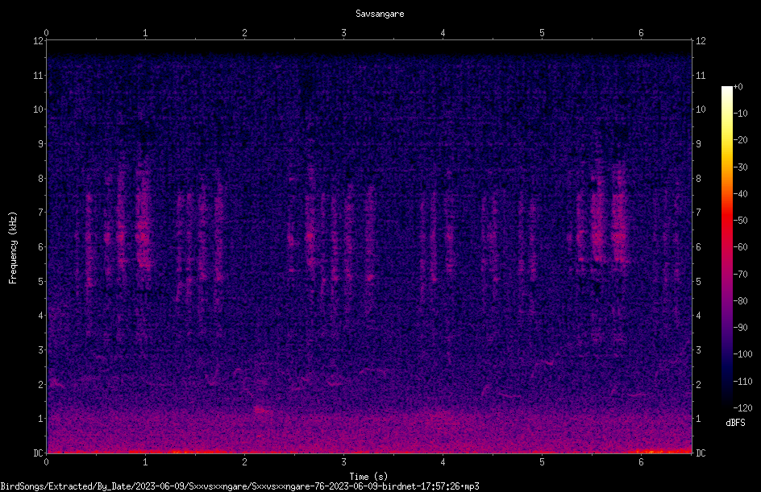The height and width of the screenshot is (492, 761).
Task: Click the "-10" label on the color scale
Action: coord(740,114)
